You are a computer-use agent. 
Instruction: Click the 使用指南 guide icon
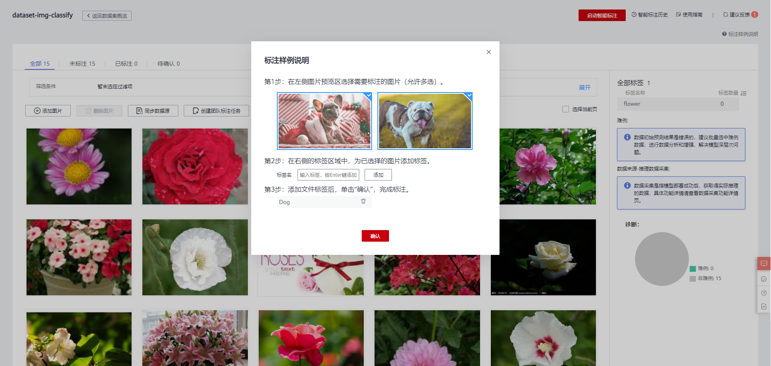click(679, 14)
